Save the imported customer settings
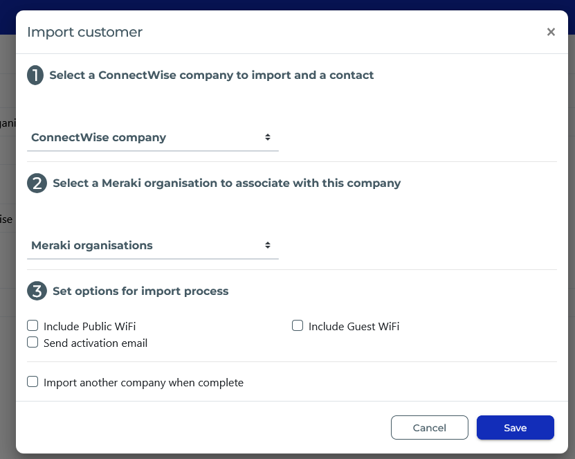The height and width of the screenshot is (459, 575). click(515, 427)
